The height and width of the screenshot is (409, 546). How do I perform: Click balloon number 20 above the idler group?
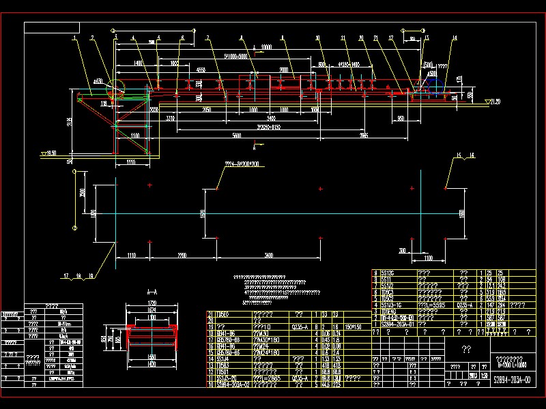click(x=362, y=37)
